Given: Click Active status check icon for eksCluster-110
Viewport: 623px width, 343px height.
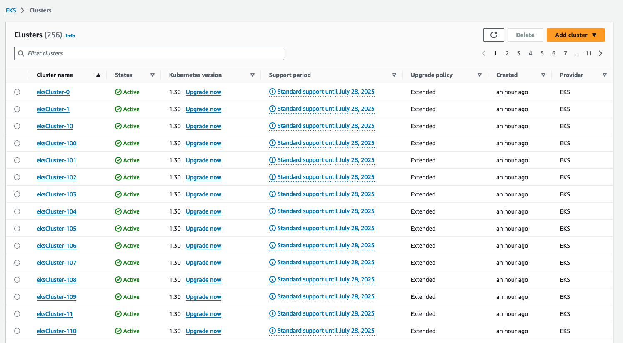Looking at the screenshot, I should point(118,331).
